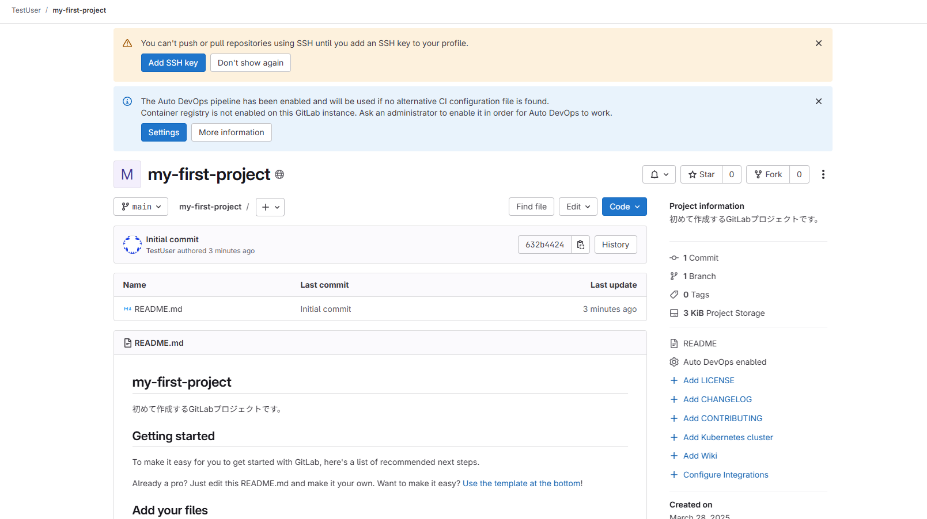Click the tag icon beside 0 Tags
This screenshot has width=927, height=519.
coord(674,295)
